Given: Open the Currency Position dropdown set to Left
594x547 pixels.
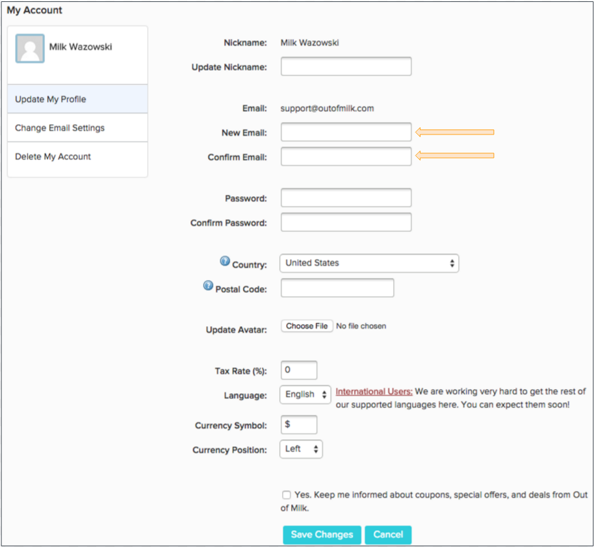Looking at the screenshot, I should (301, 449).
